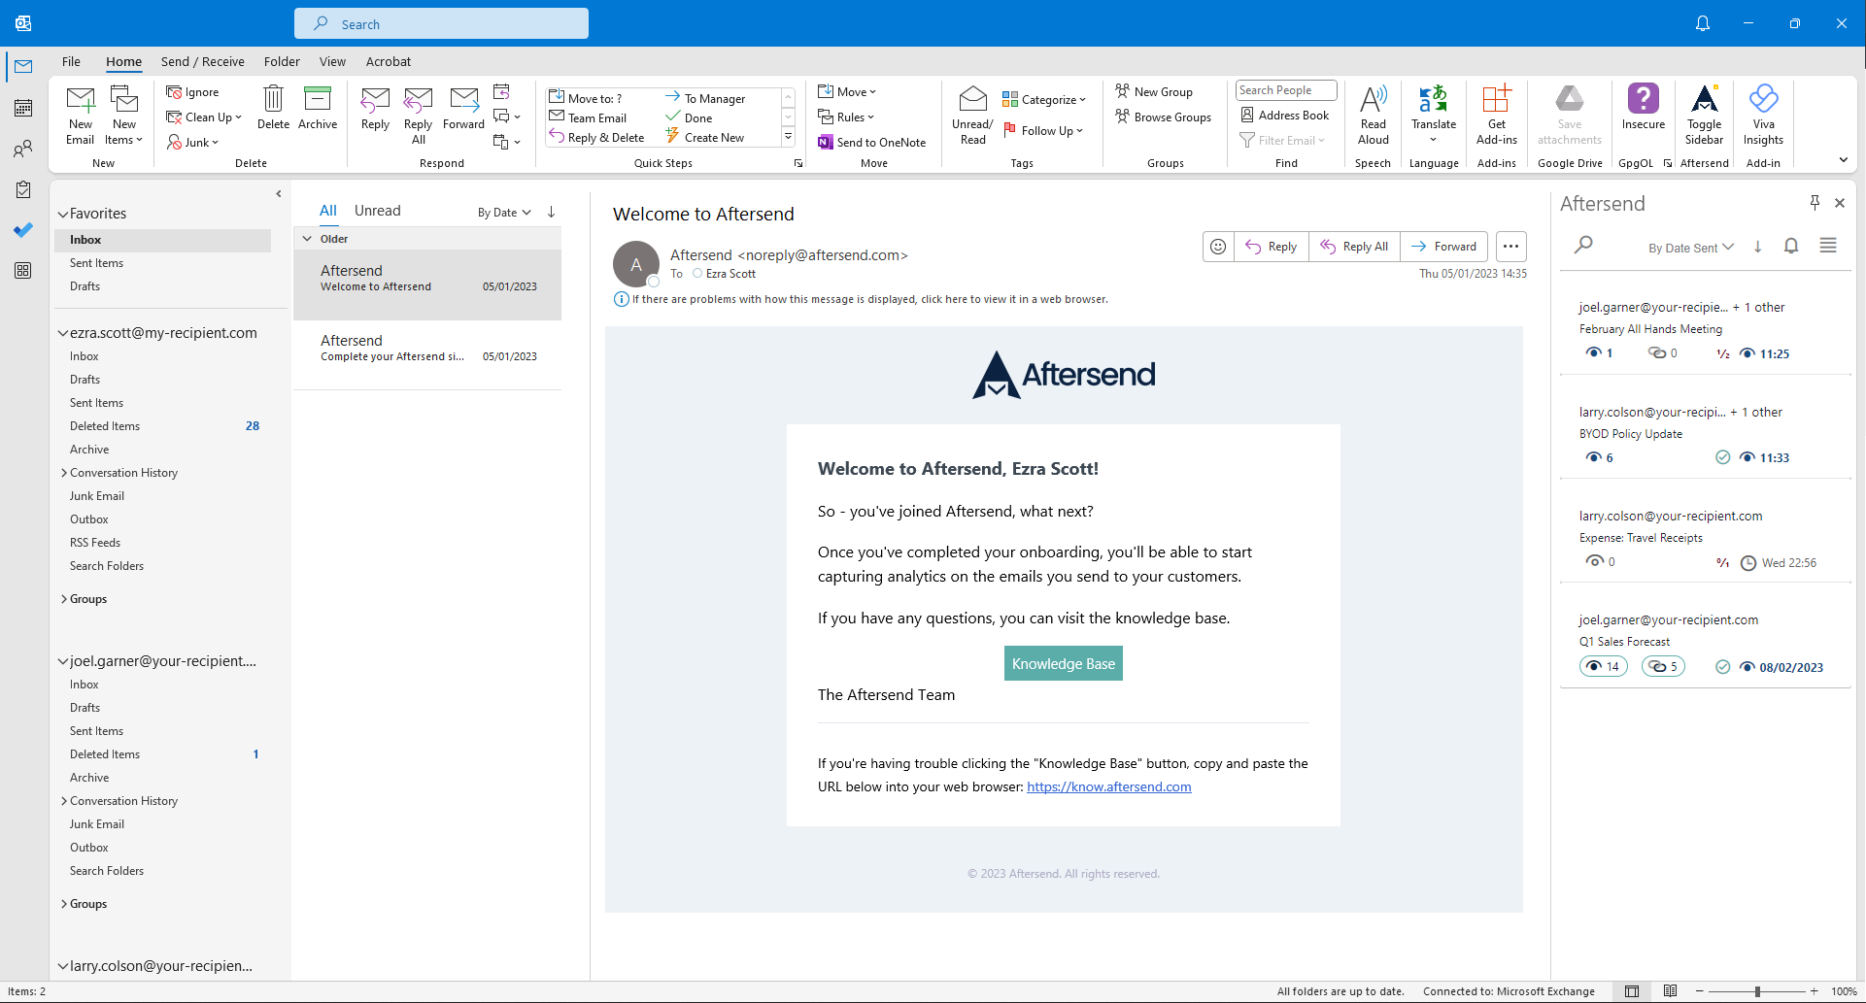Toggle sort direction arrow in message list
This screenshot has height=1003, width=1866.
pyautogui.click(x=551, y=212)
